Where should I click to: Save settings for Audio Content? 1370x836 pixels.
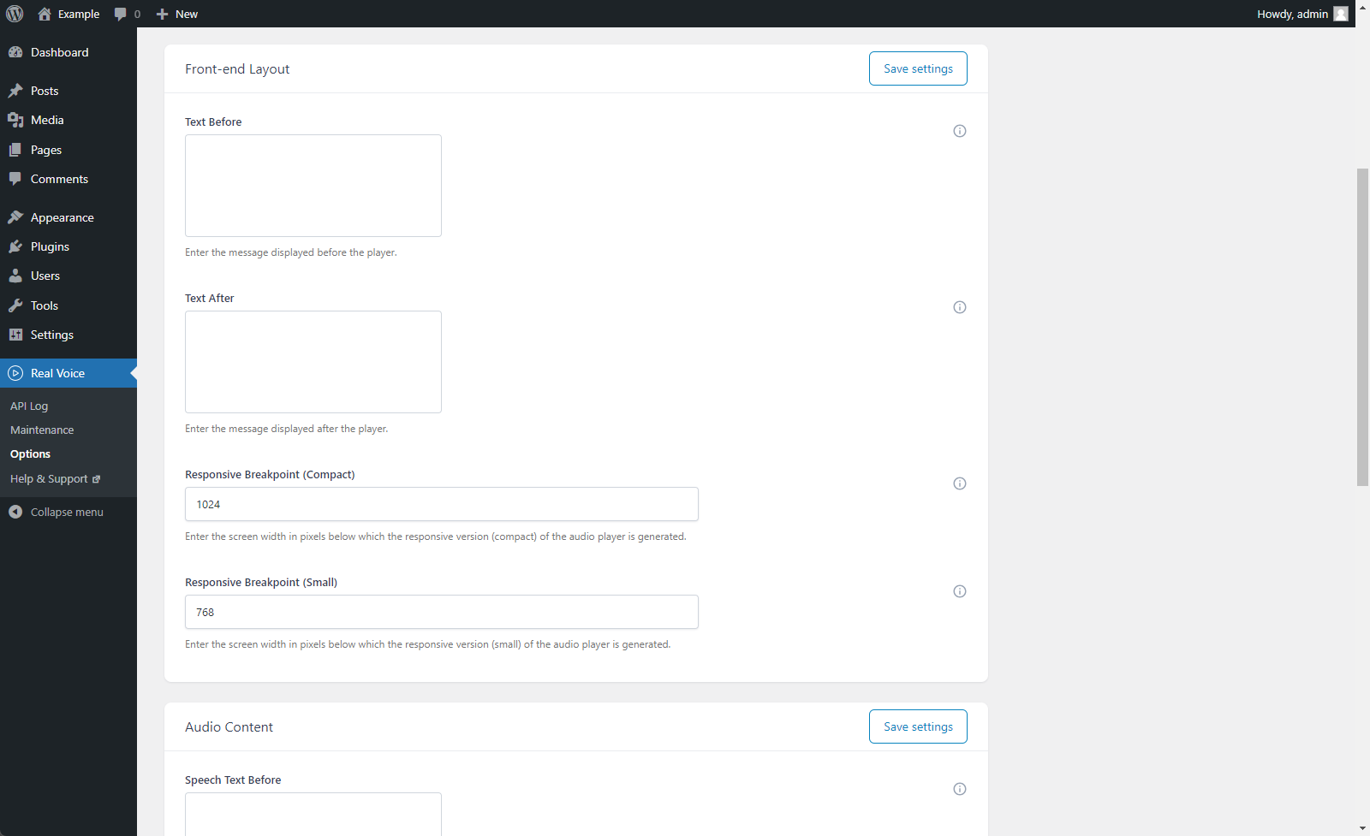click(918, 726)
